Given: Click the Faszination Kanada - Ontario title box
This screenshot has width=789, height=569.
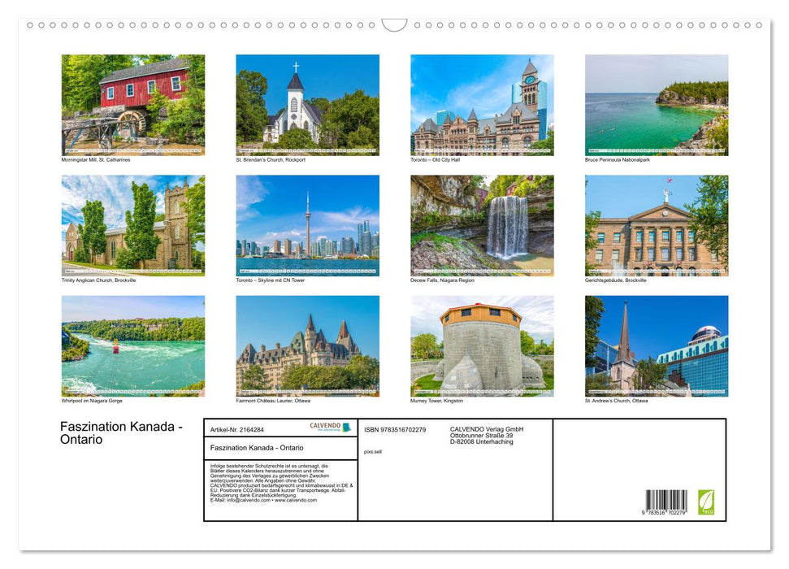Looking at the screenshot, I should (x=256, y=448).
